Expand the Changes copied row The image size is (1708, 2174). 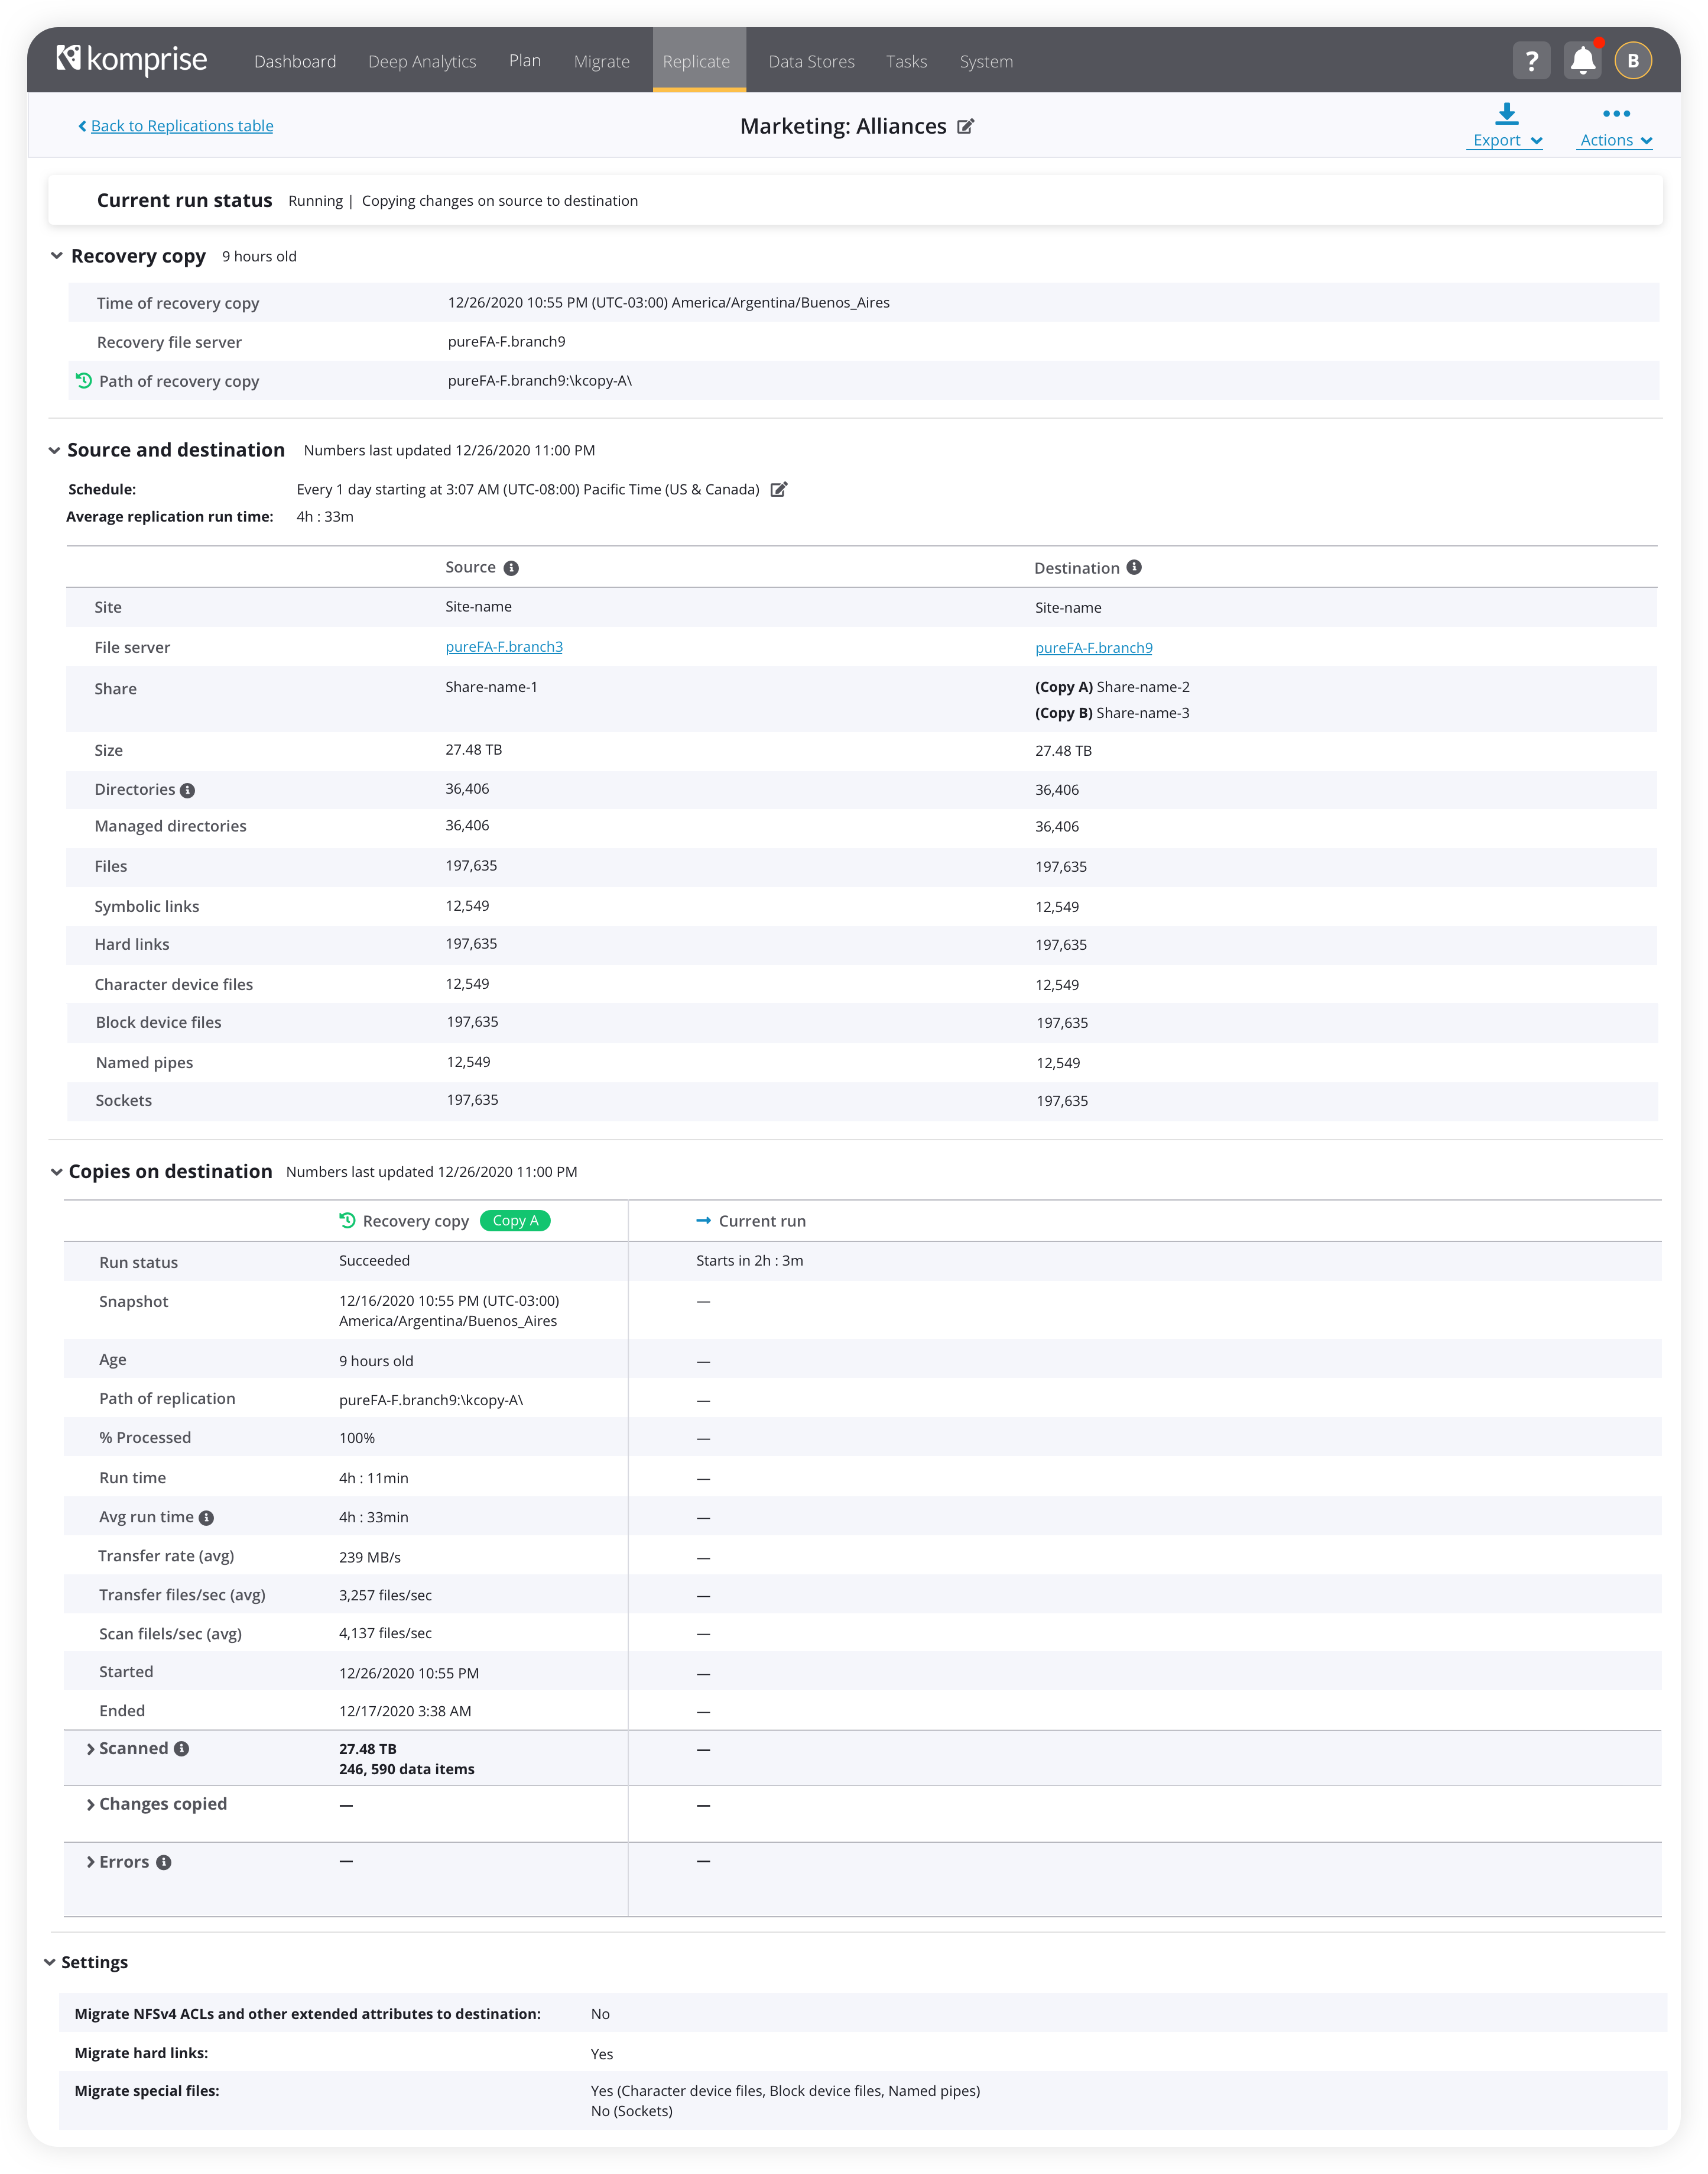(91, 1805)
